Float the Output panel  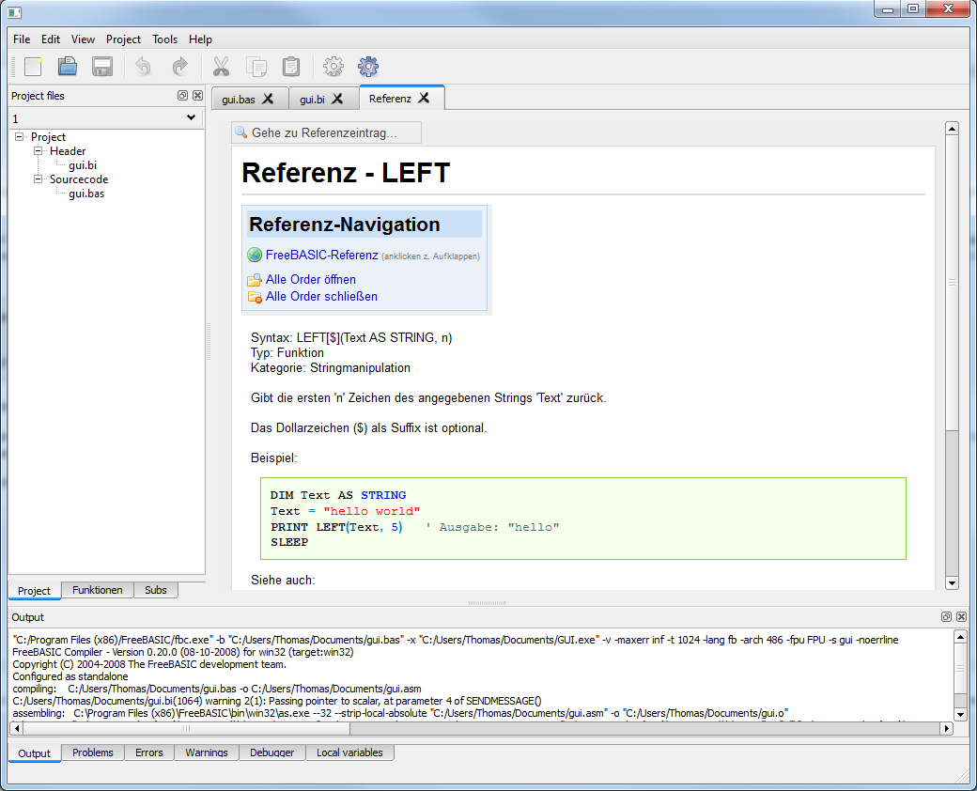(946, 616)
